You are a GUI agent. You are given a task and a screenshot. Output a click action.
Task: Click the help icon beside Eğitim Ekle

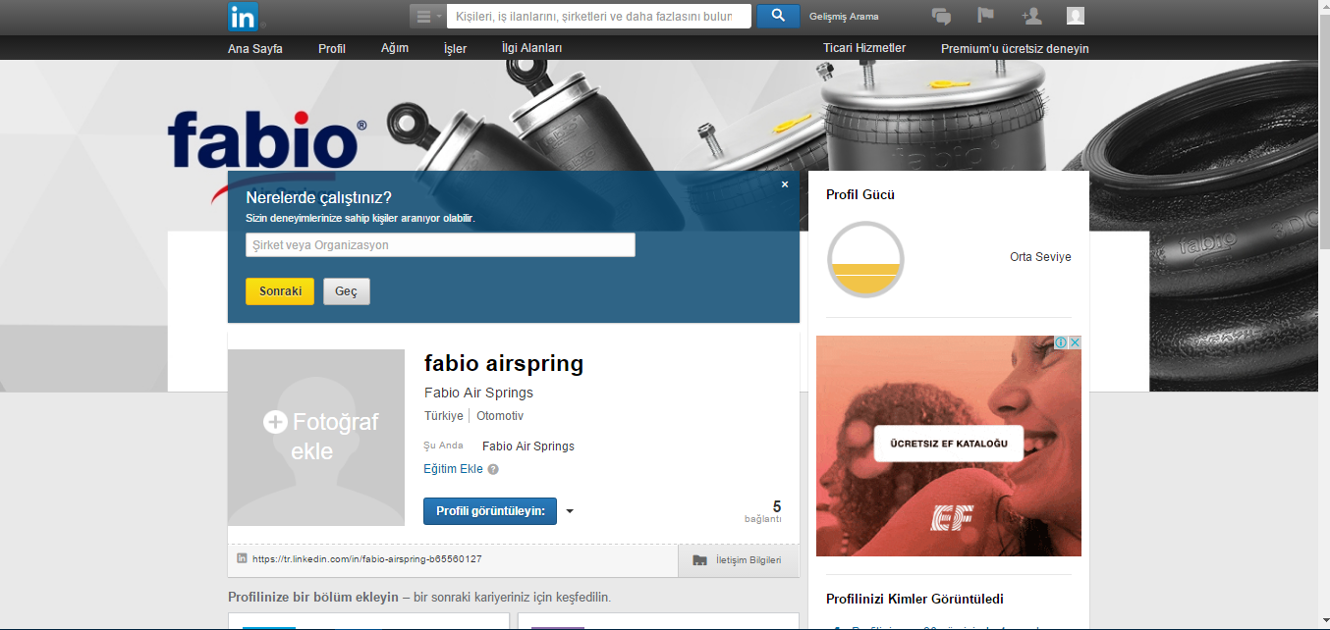(493, 469)
